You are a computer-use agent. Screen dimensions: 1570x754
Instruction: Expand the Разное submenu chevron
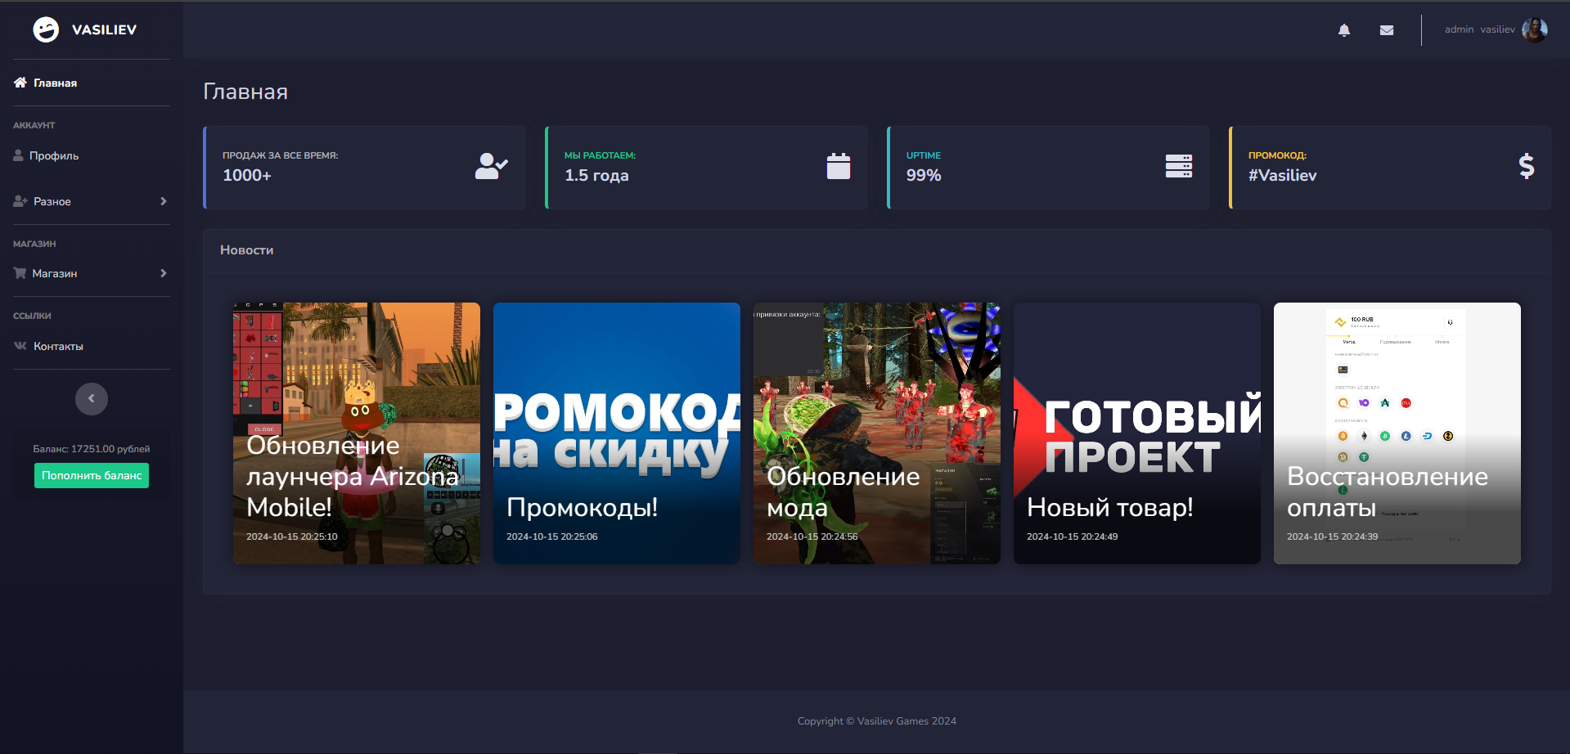[164, 201]
